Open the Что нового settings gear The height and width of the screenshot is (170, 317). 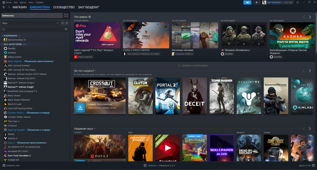pyautogui.click(x=90, y=17)
